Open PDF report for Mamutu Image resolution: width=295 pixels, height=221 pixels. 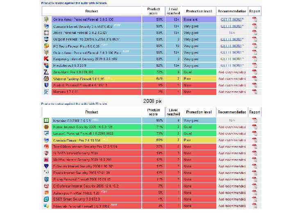pos(254,92)
